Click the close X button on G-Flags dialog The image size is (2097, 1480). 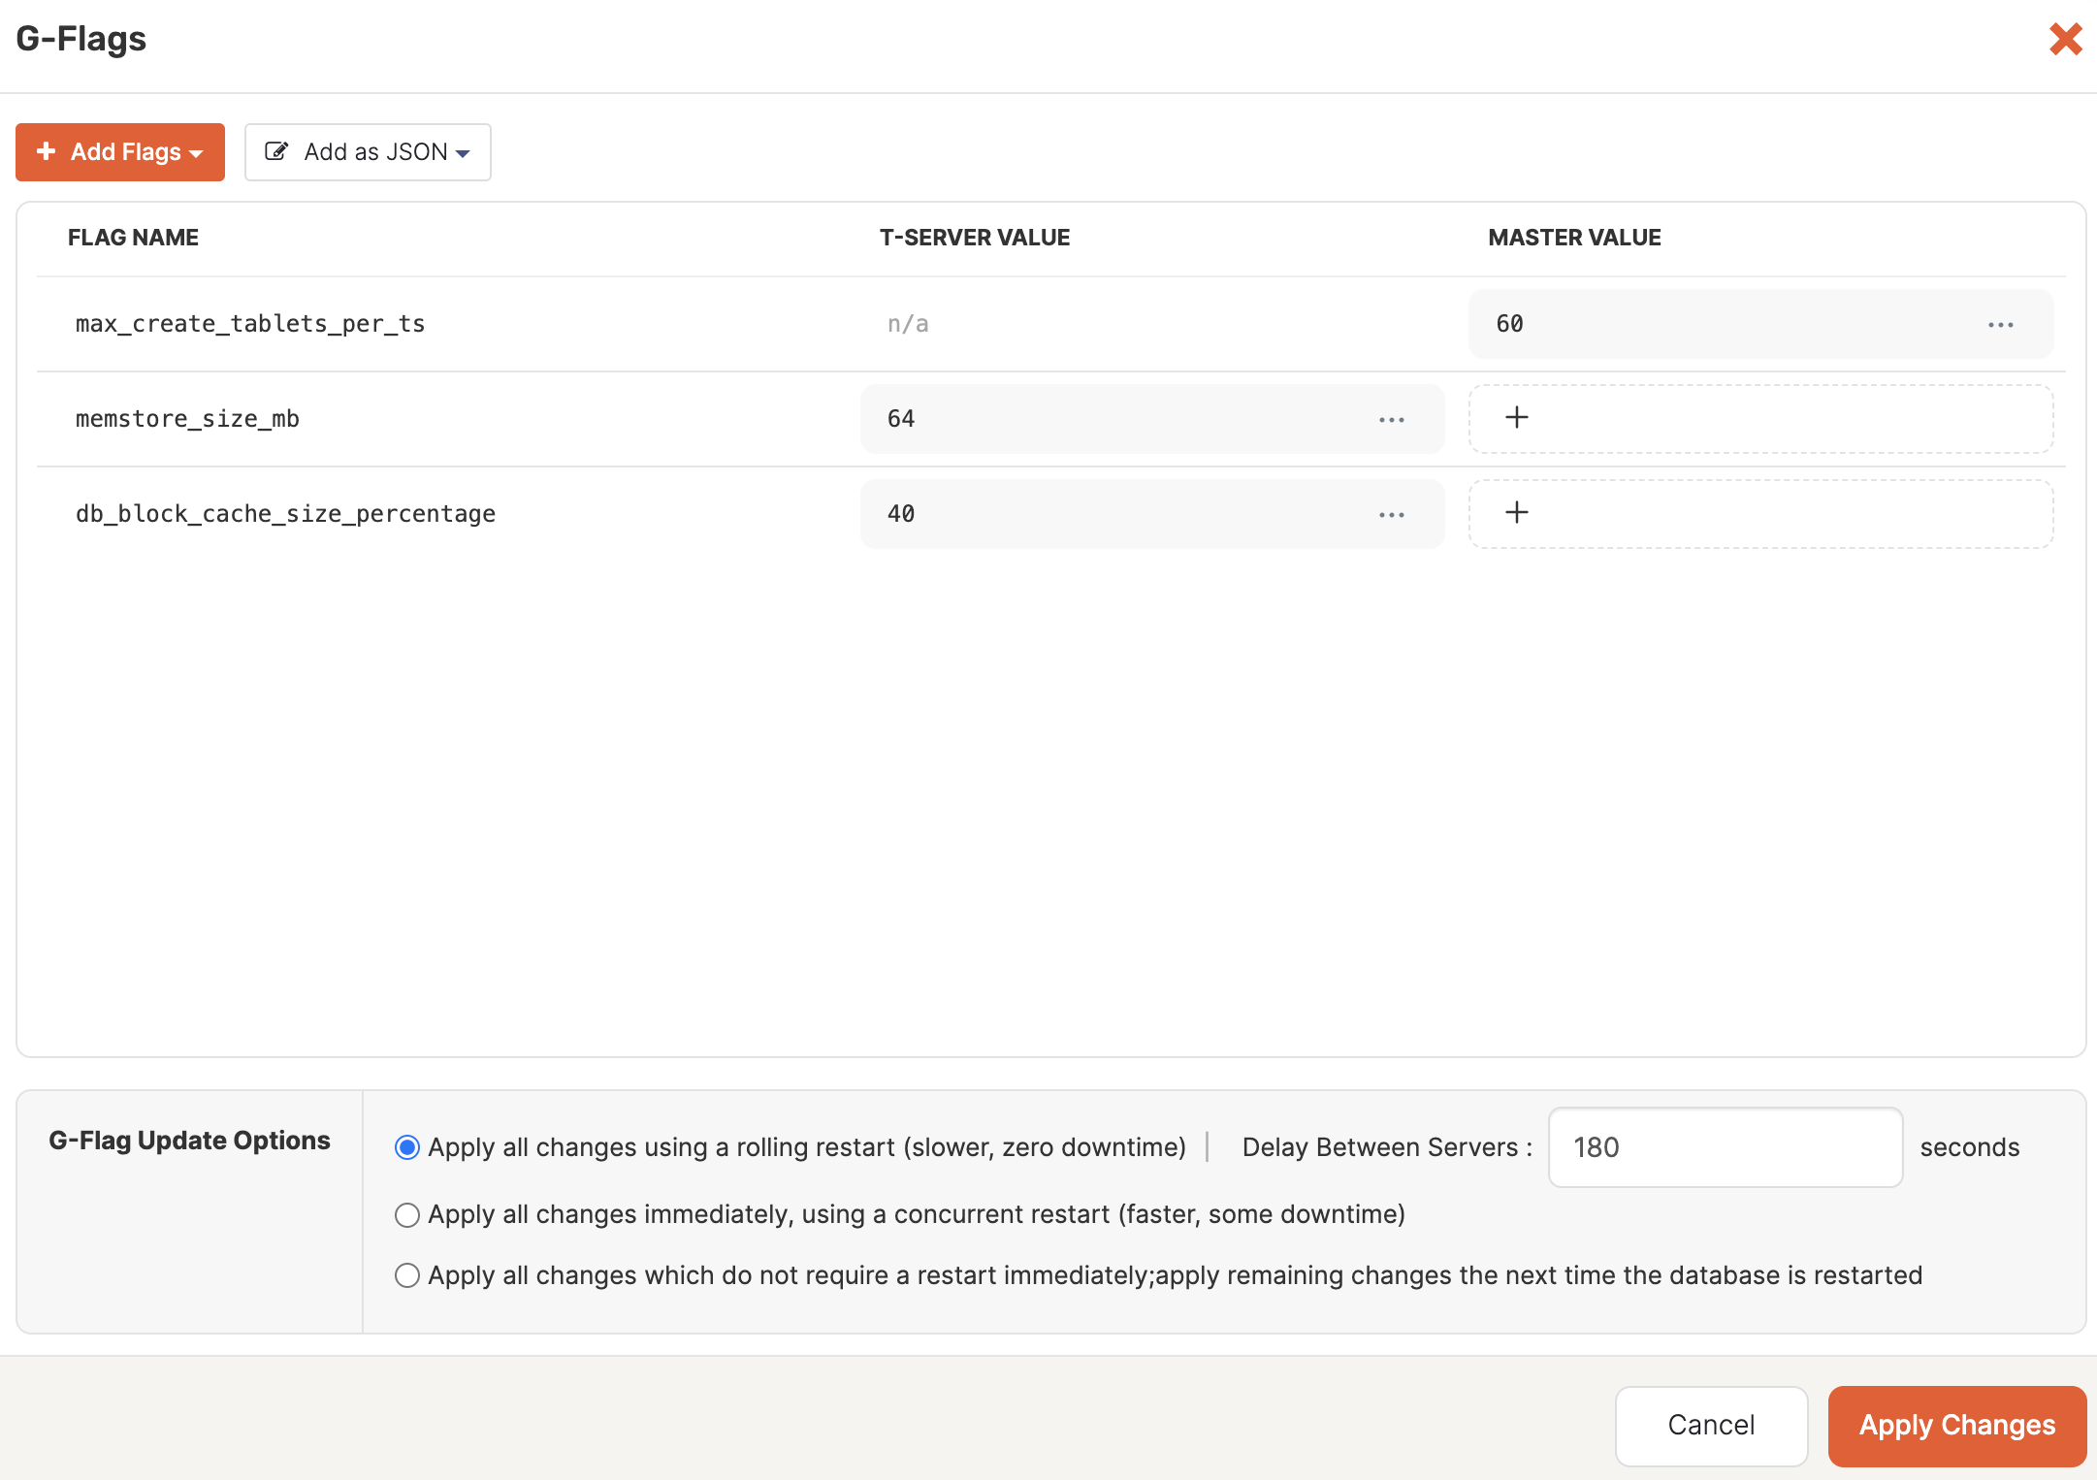point(2062,34)
